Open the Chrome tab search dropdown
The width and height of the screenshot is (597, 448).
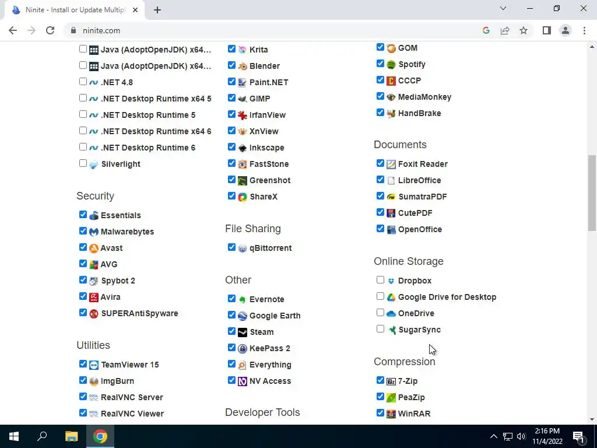tap(503, 8)
